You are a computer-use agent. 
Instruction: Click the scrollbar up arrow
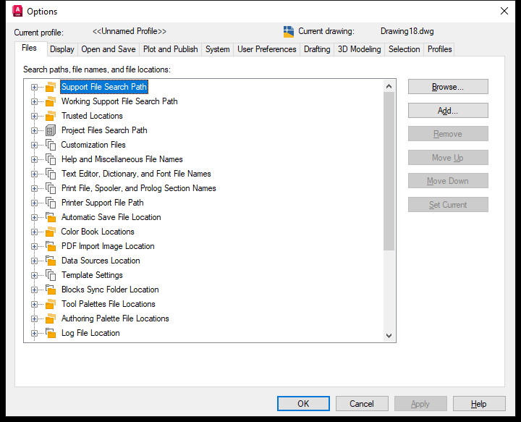click(x=389, y=86)
